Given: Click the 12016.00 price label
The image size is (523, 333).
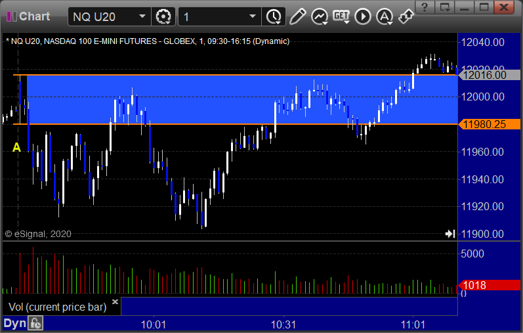Looking at the screenshot, I should pos(490,75).
